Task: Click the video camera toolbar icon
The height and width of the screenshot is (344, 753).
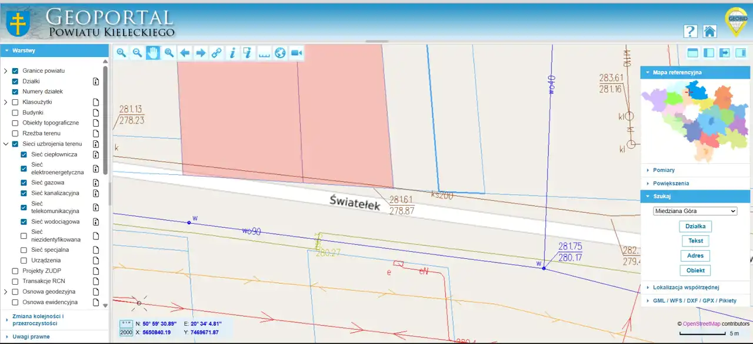Action: pos(296,53)
